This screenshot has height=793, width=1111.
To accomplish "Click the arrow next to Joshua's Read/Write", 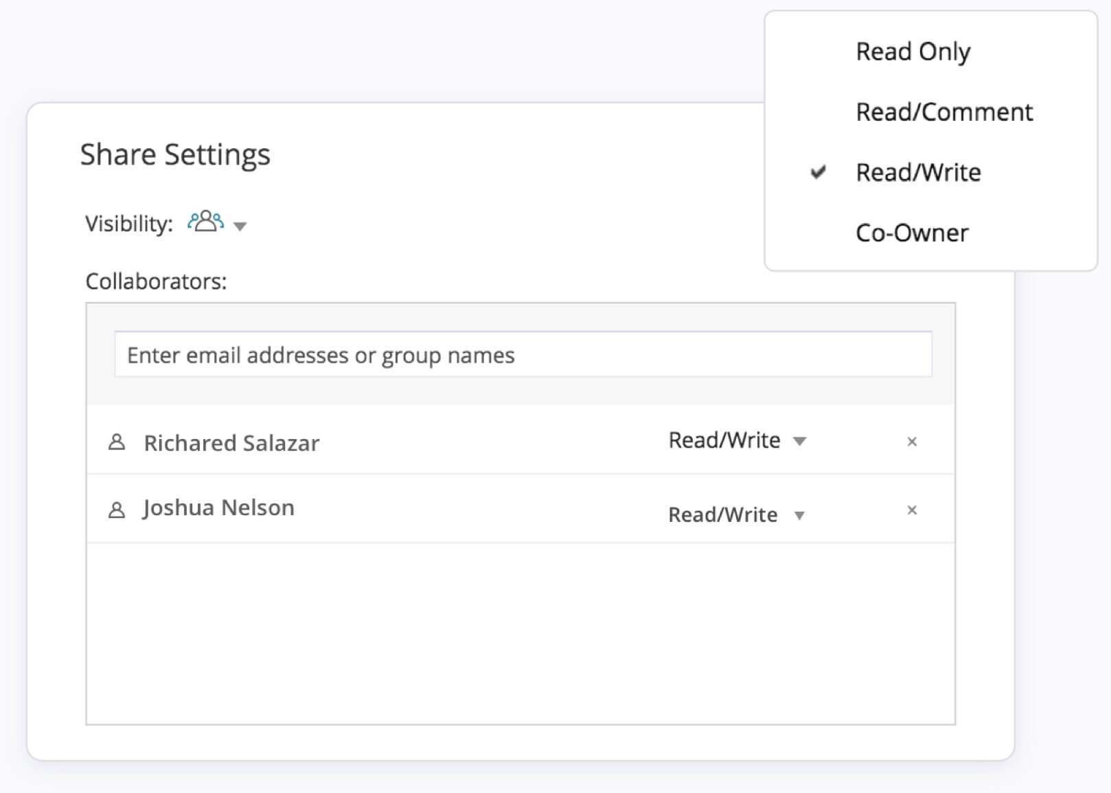I will (x=799, y=515).
